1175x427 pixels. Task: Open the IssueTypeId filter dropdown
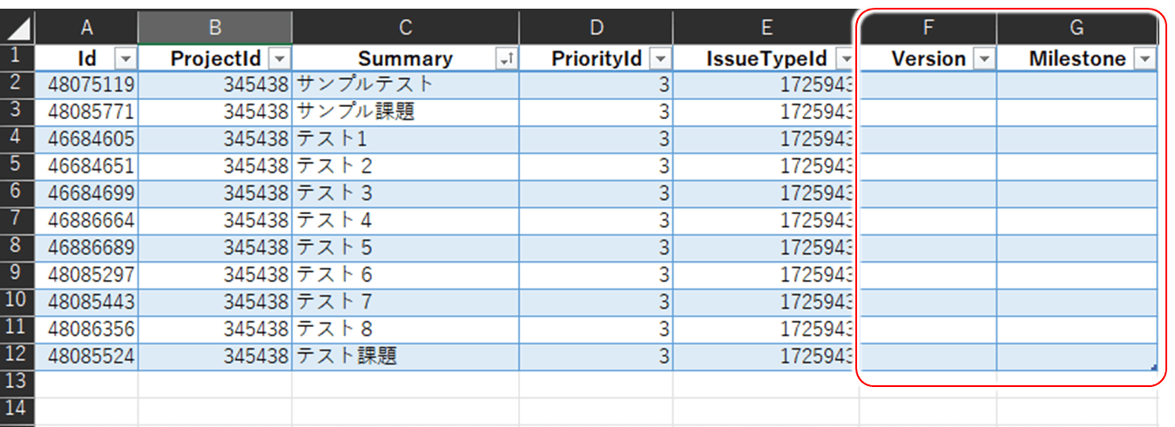(844, 59)
